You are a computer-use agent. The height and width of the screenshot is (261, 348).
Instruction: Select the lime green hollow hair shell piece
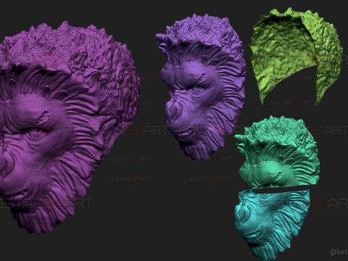[x=297, y=56]
